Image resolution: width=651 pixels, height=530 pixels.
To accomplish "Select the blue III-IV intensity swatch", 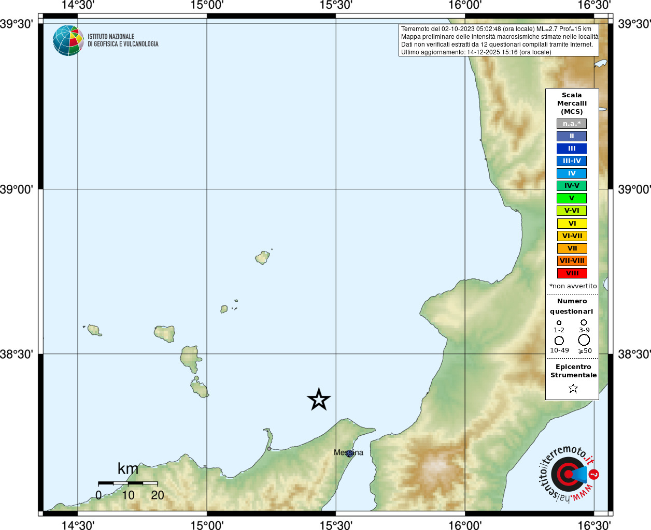I will [x=572, y=161].
